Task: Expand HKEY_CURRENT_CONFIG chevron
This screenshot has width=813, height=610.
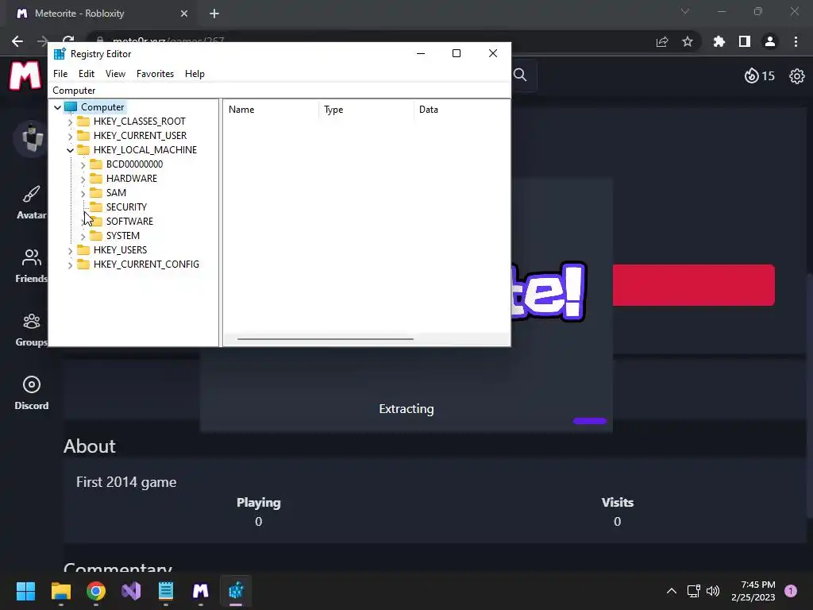Action: [x=71, y=265]
